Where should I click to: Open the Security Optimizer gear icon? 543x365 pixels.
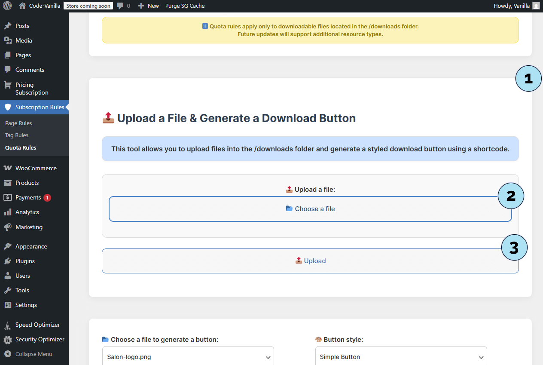click(7, 339)
